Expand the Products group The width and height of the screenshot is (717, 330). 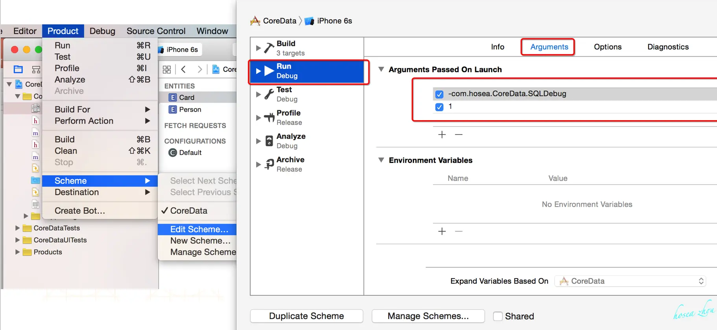(x=17, y=252)
